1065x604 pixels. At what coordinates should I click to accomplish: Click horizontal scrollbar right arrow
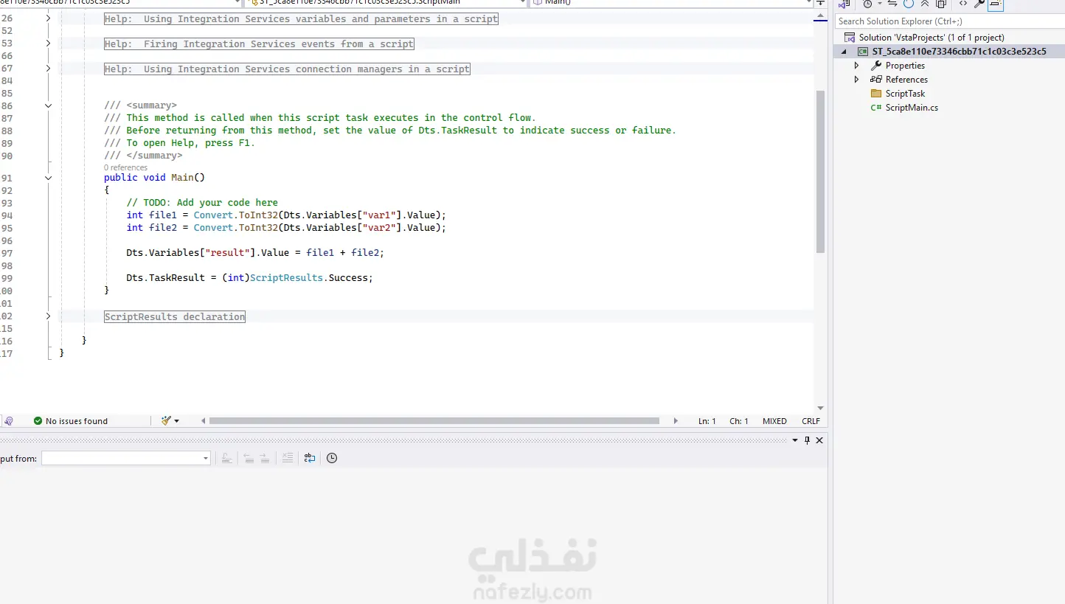(x=676, y=421)
